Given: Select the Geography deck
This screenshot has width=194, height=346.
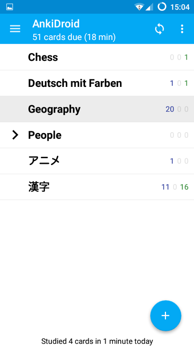Looking at the screenshot, I should 97,109.
